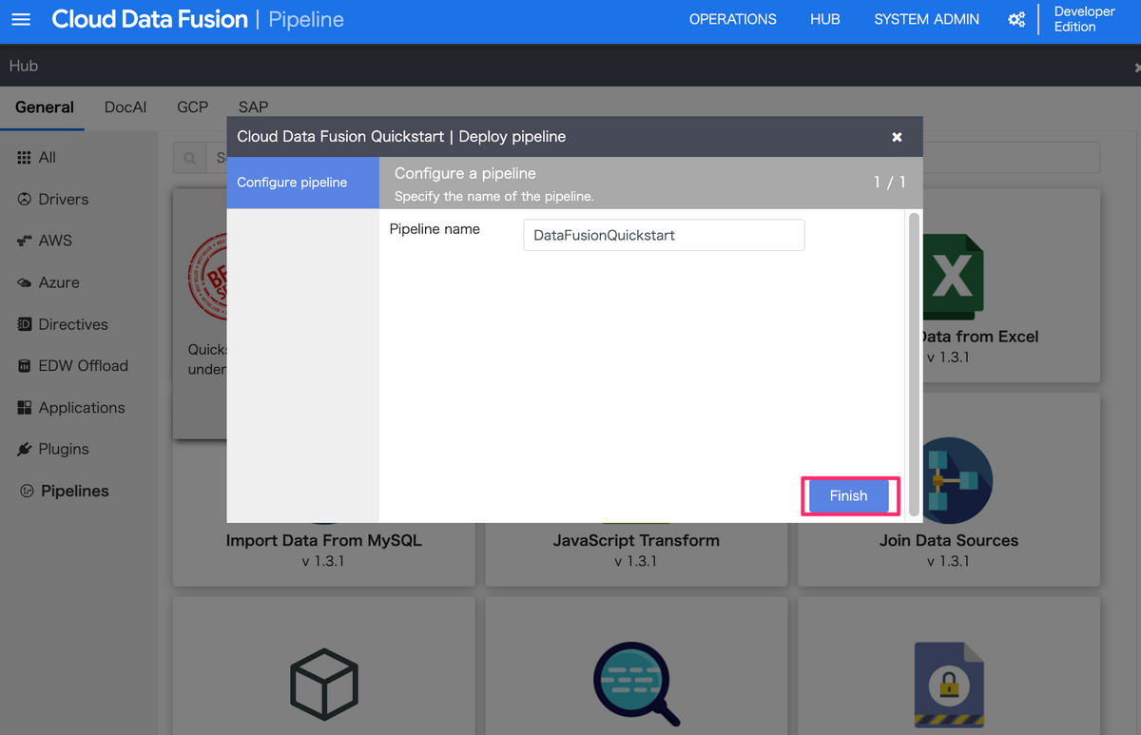Image resolution: width=1141 pixels, height=735 pixels.
Task: Click the Hub panel title
Action: [24, 66]
